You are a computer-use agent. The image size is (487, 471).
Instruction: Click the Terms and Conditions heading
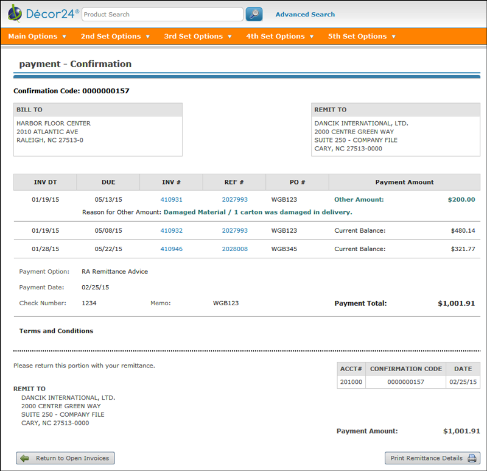click(56, 331)
